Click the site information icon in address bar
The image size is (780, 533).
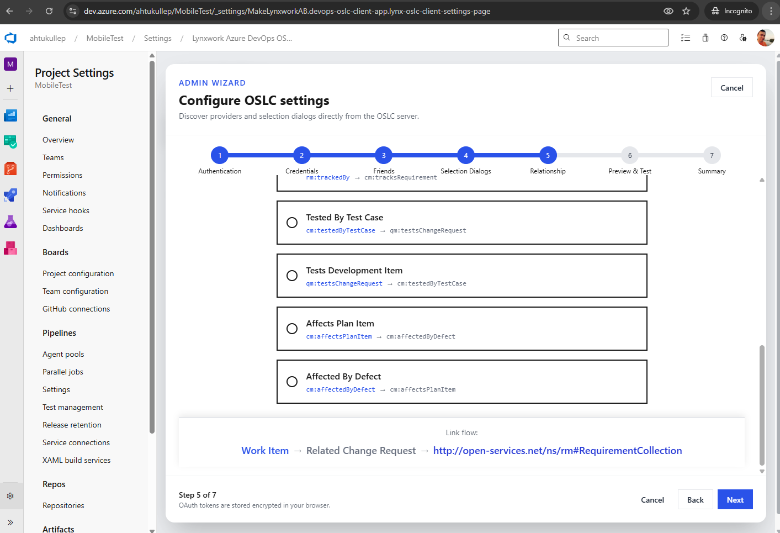[73, 11]
